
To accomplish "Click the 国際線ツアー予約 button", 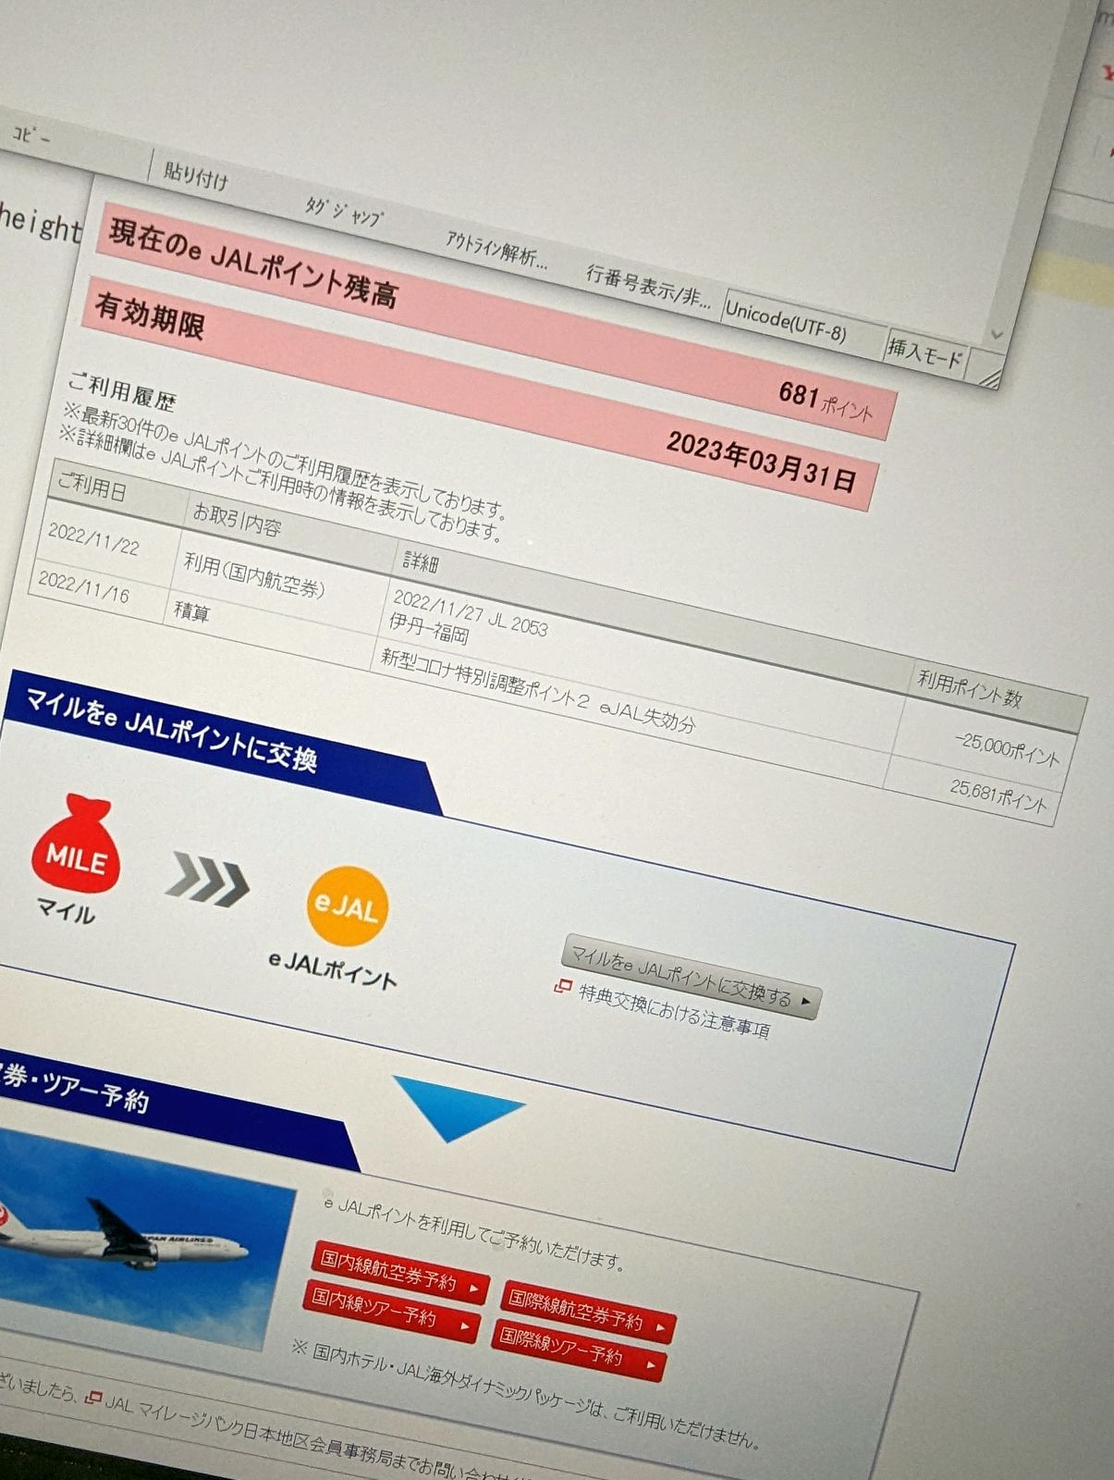I will [577, 1351].
